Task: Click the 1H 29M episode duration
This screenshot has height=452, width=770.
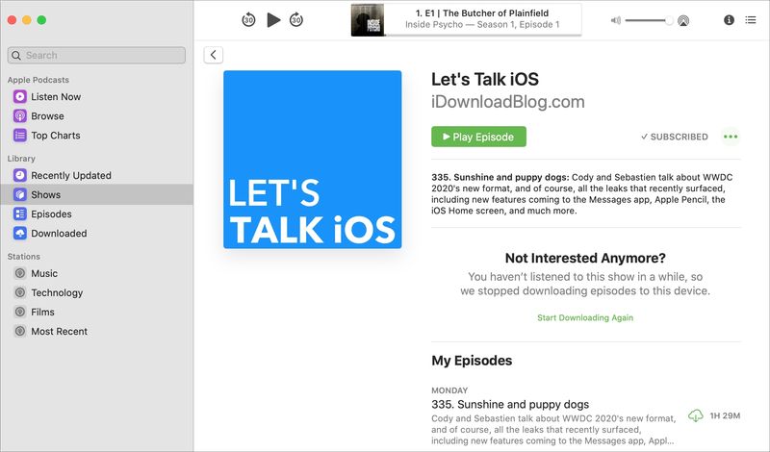Action: [725, 415]
